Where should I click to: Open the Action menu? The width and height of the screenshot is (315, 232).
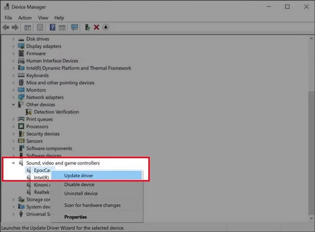pyautogui.click(x=25, y=18)
